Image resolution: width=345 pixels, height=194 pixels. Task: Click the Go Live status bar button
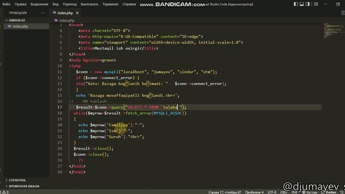[x=310, y=192]
